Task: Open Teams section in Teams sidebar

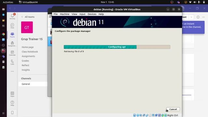Action: point(12,35)
